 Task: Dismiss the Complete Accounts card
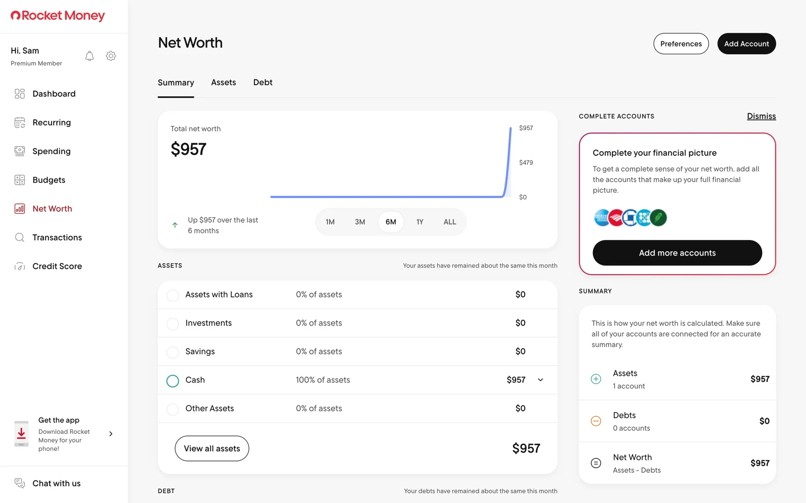[x=761, y=116]
